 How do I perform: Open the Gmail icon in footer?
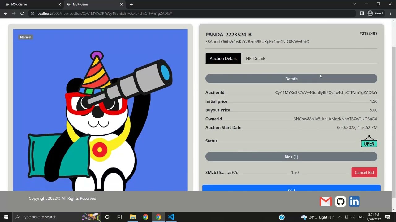coord(325,201)
